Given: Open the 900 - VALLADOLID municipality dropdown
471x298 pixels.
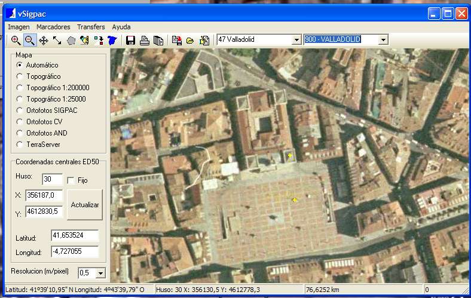Looking at the screenshot, I should pos(383,40).
